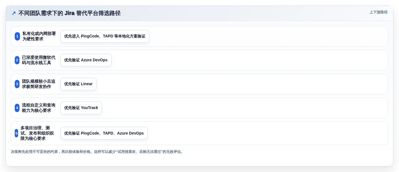Select 已深度使用微软代码与流水线工具 condition text

click(39, 60)
